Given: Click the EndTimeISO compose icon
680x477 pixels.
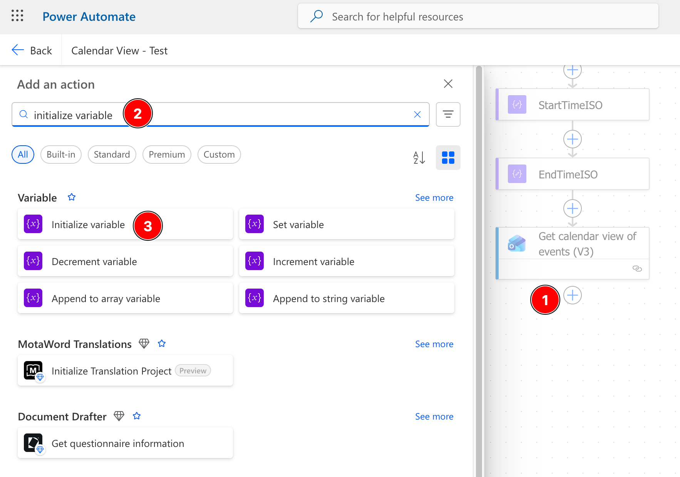Looking at the screenshot, I should click(x=517, y=174).
